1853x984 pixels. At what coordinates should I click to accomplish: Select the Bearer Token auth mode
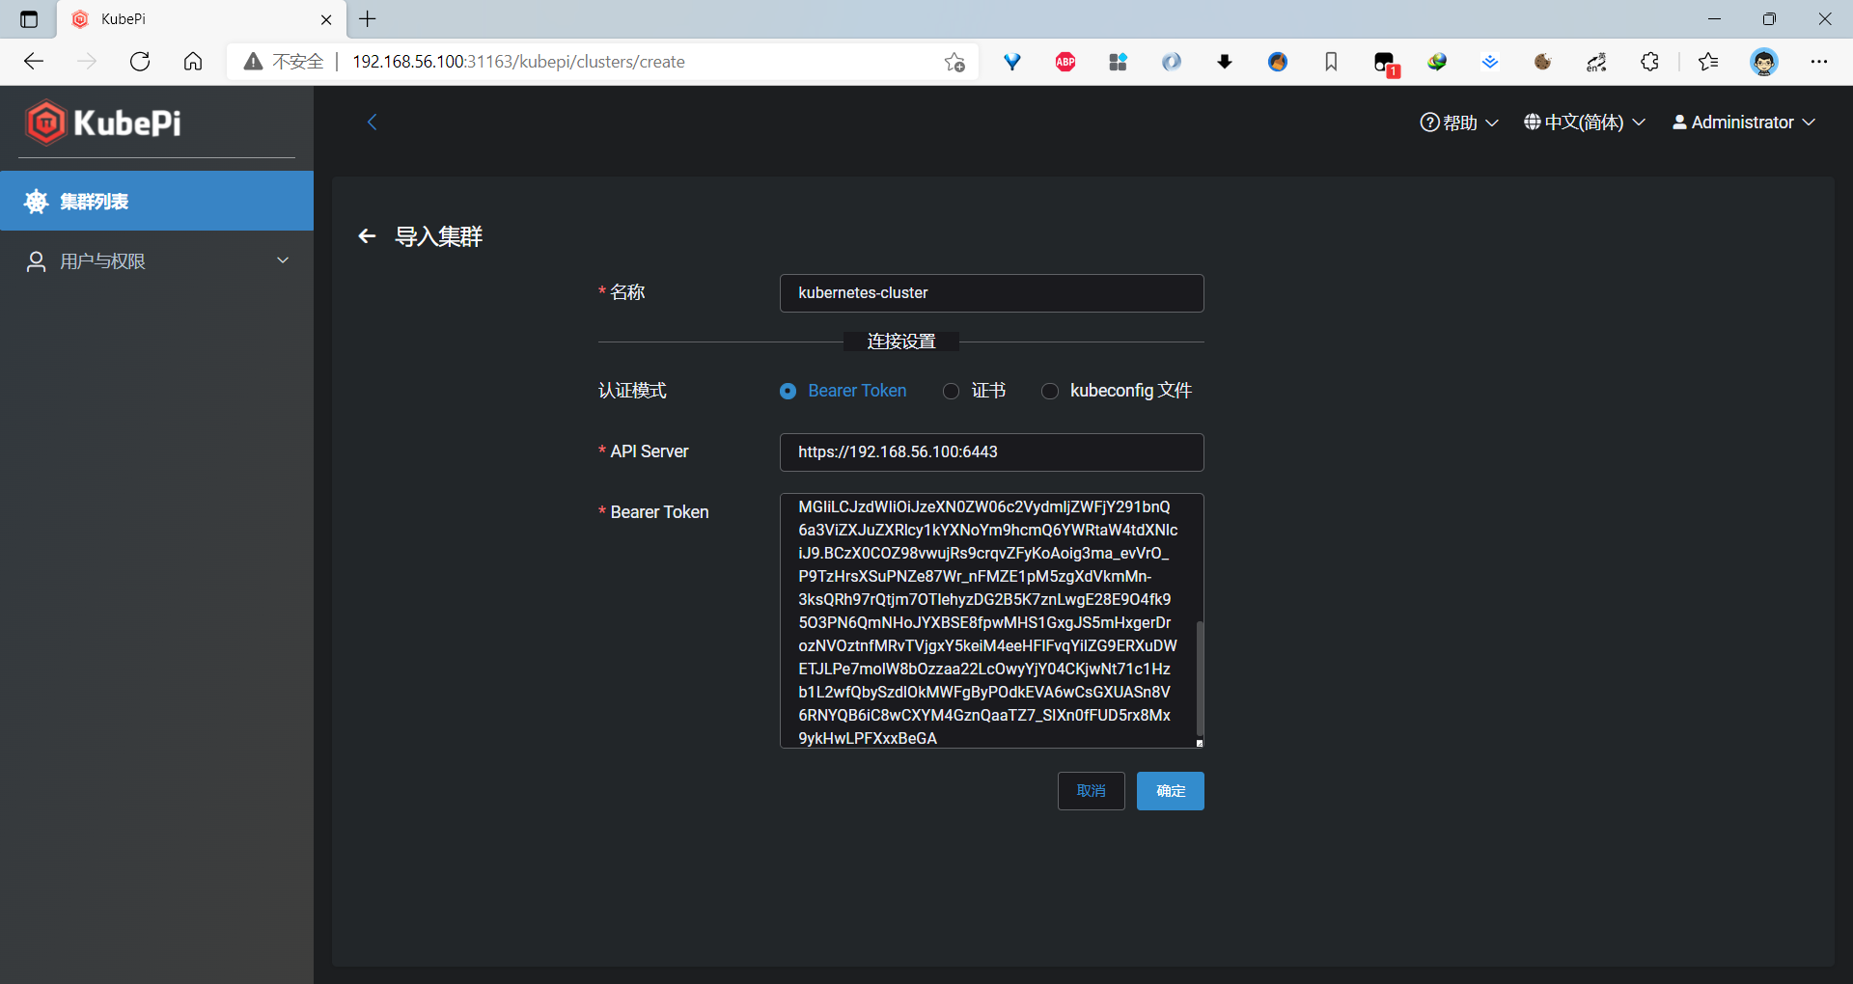[844, 391]
